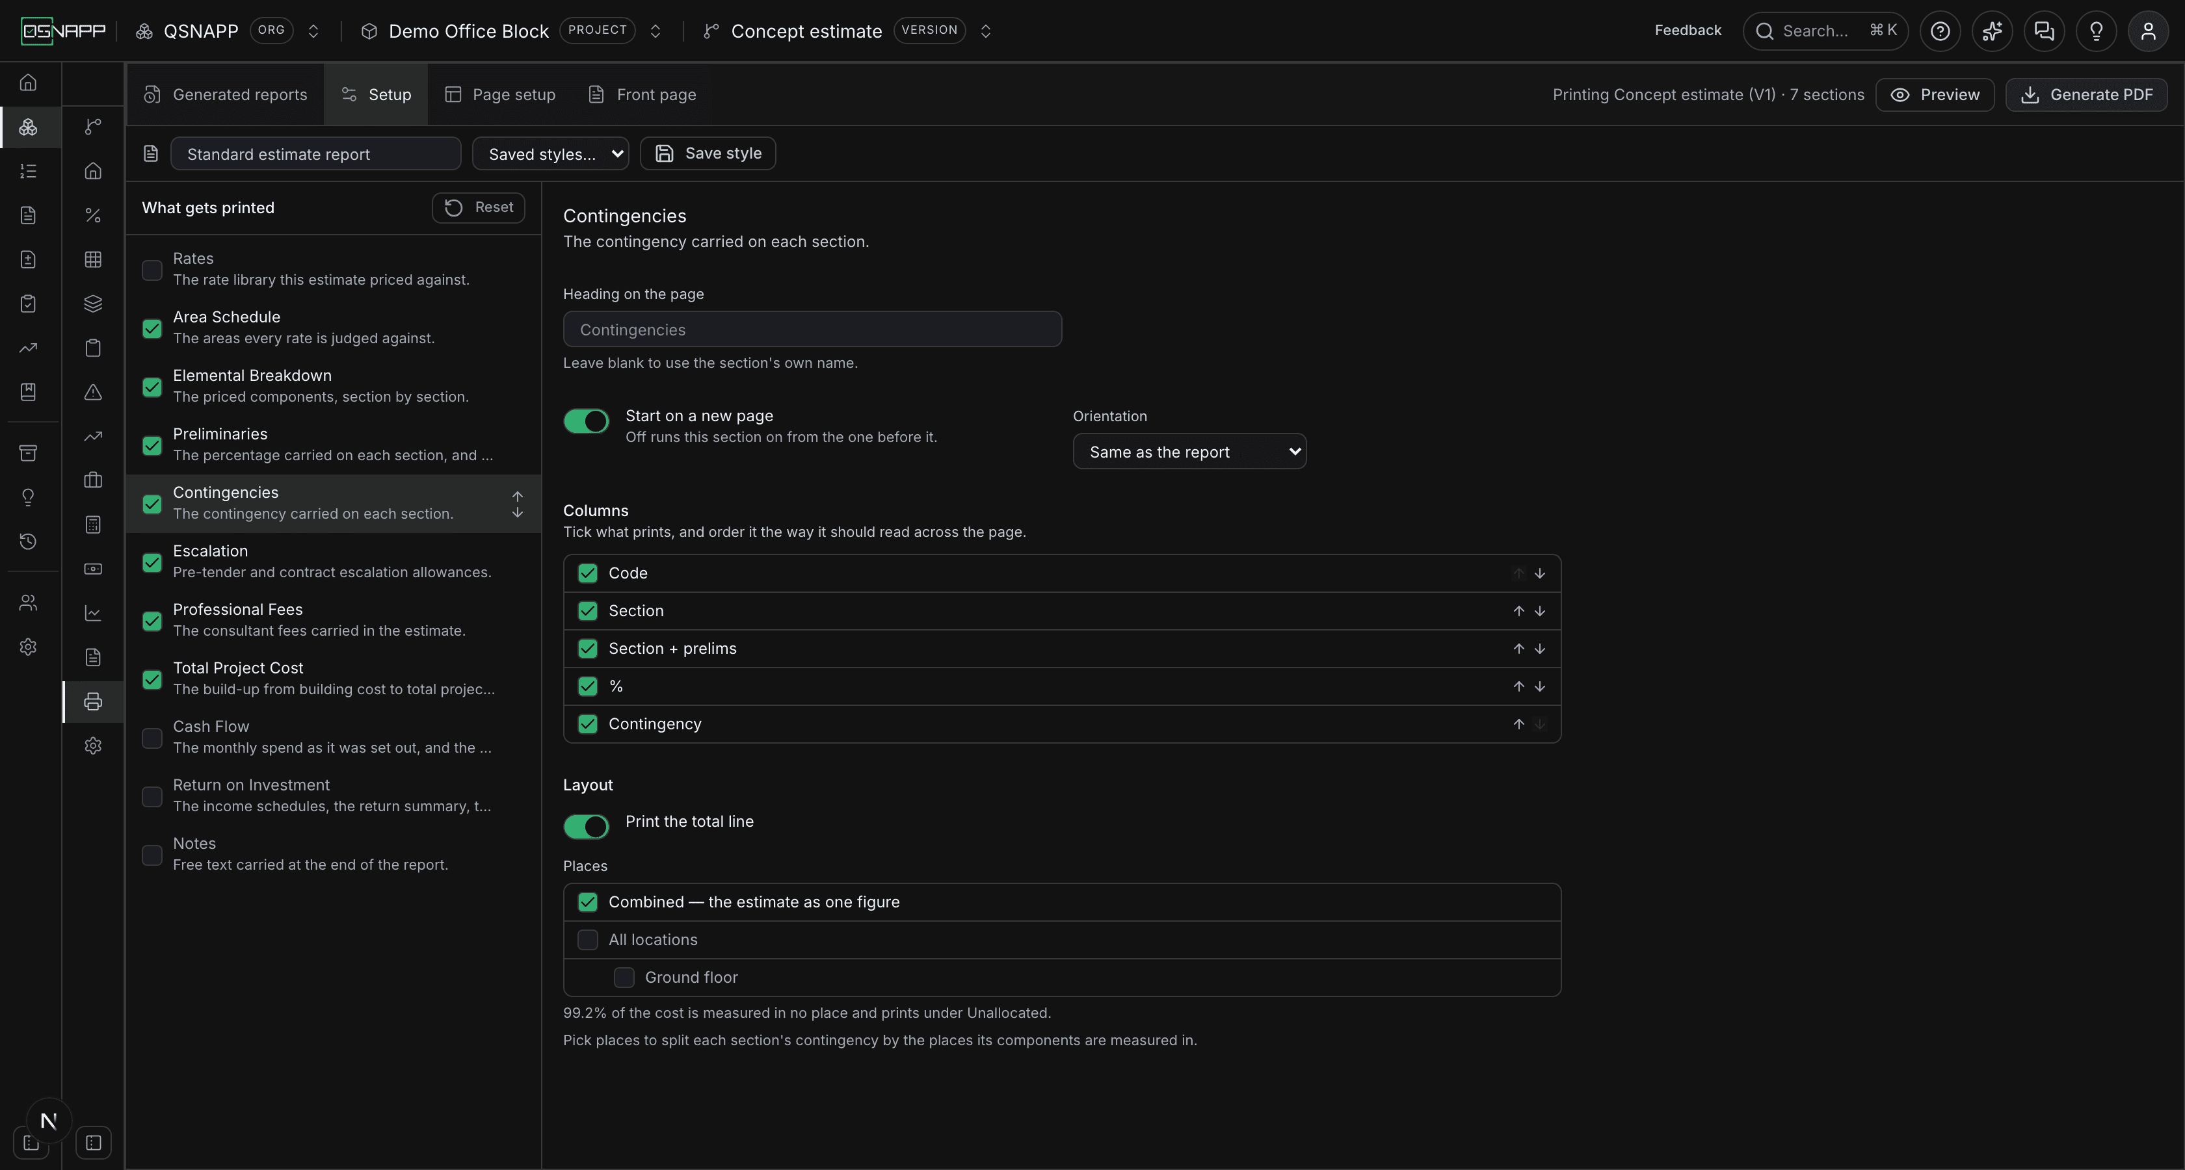Tick the Rates section checkbox
The image size is (2185, 1170).
152,270
